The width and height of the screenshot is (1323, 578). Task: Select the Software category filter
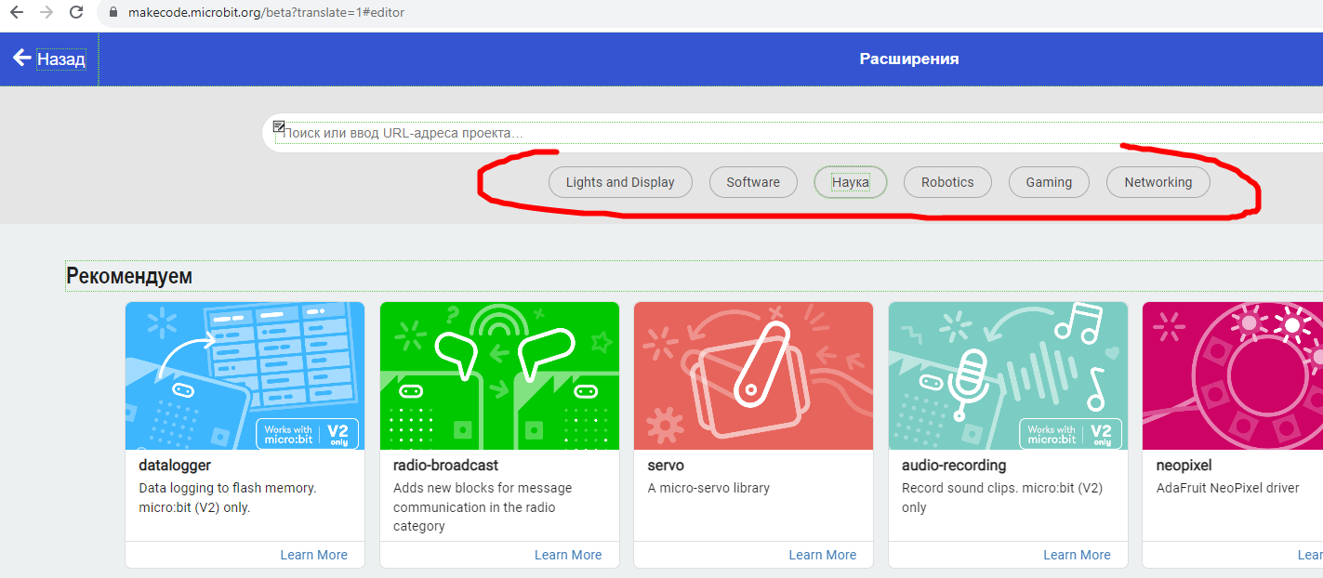[x=753, y=182]
